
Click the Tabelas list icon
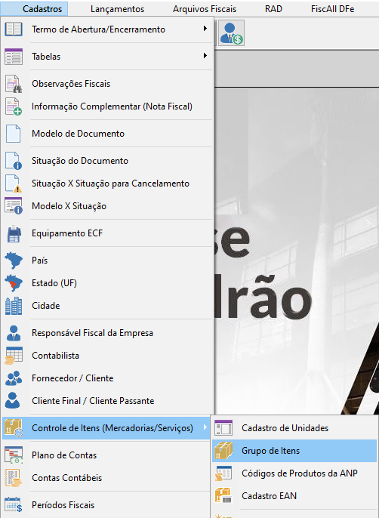click(x=14, y=57)
